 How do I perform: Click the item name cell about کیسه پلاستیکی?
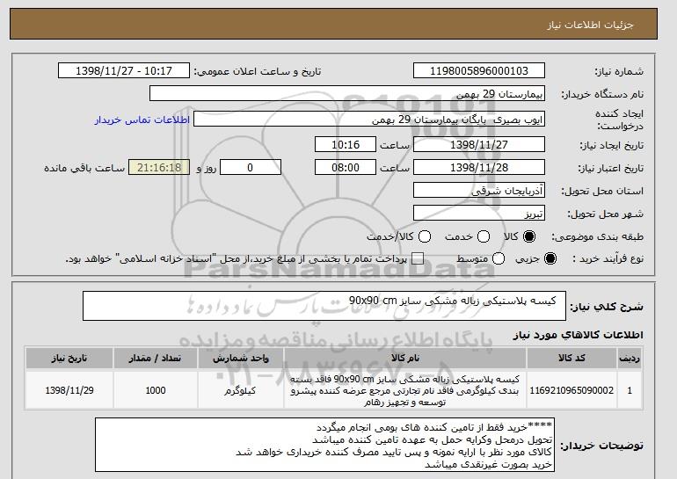[405, 390]
